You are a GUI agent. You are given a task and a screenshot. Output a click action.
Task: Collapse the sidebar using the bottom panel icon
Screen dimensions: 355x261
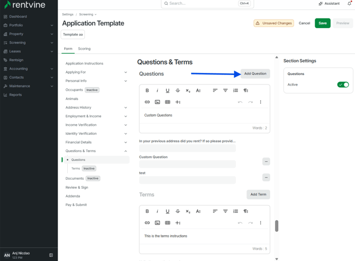coord(51,255)
